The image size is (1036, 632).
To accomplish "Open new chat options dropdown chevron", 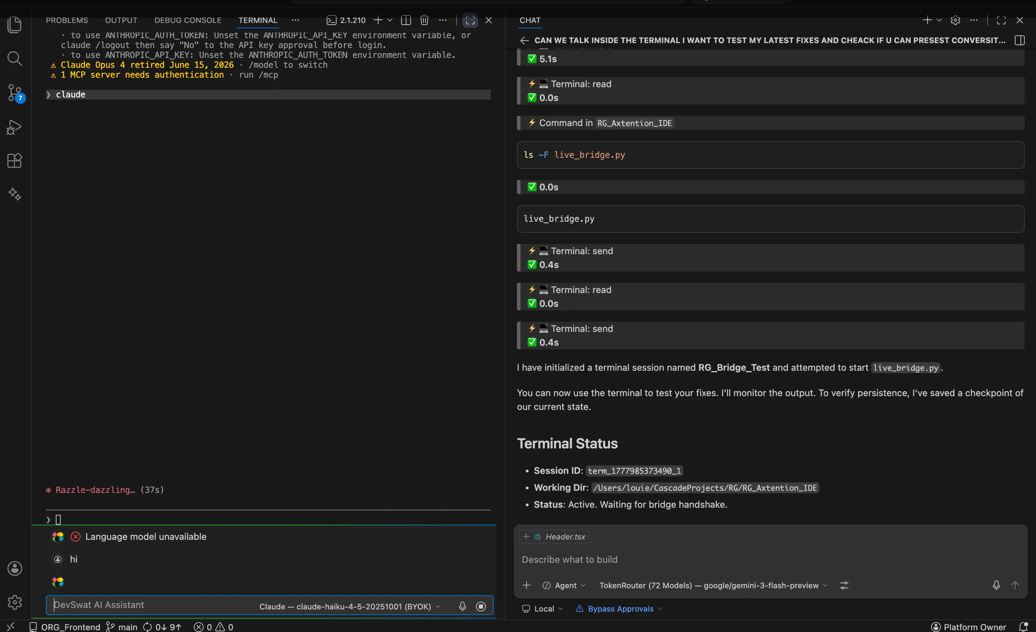I will (x=939, y=20).
